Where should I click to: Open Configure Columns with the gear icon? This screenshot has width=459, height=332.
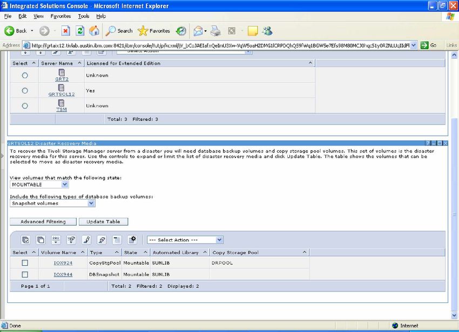pyautogui.click(x=132, y=240)
